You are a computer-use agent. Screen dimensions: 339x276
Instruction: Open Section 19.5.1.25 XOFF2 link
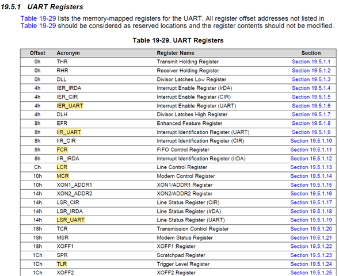311,273
